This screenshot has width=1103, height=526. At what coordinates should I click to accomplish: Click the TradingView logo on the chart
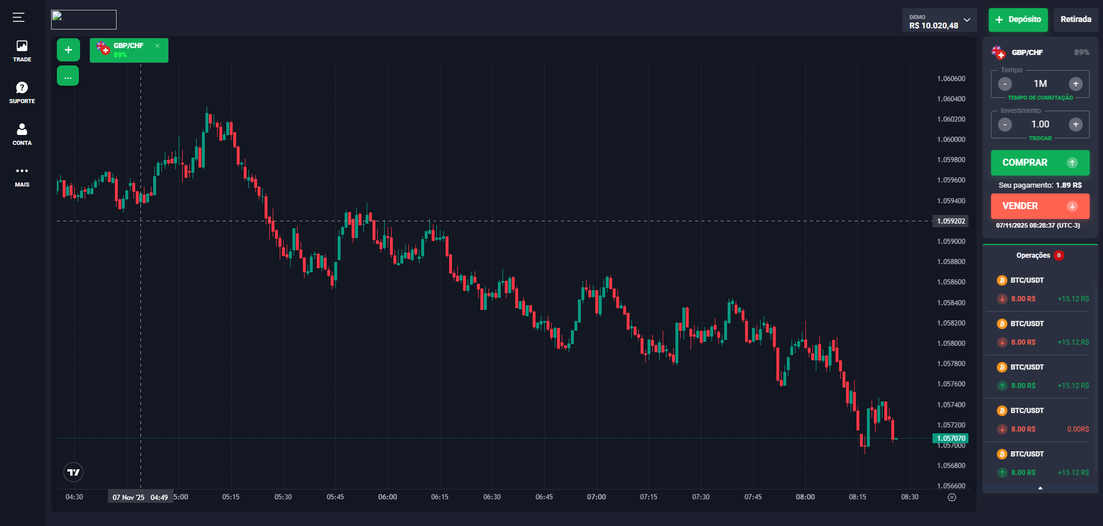click(73, 472)
